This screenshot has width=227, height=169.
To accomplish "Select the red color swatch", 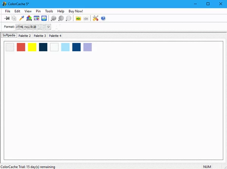I will coord(21,47).
